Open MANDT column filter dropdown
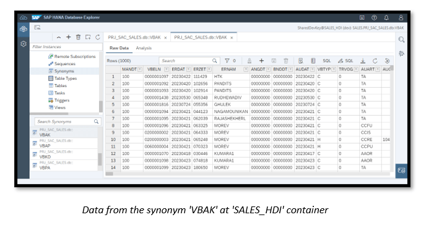 point(140,69)
